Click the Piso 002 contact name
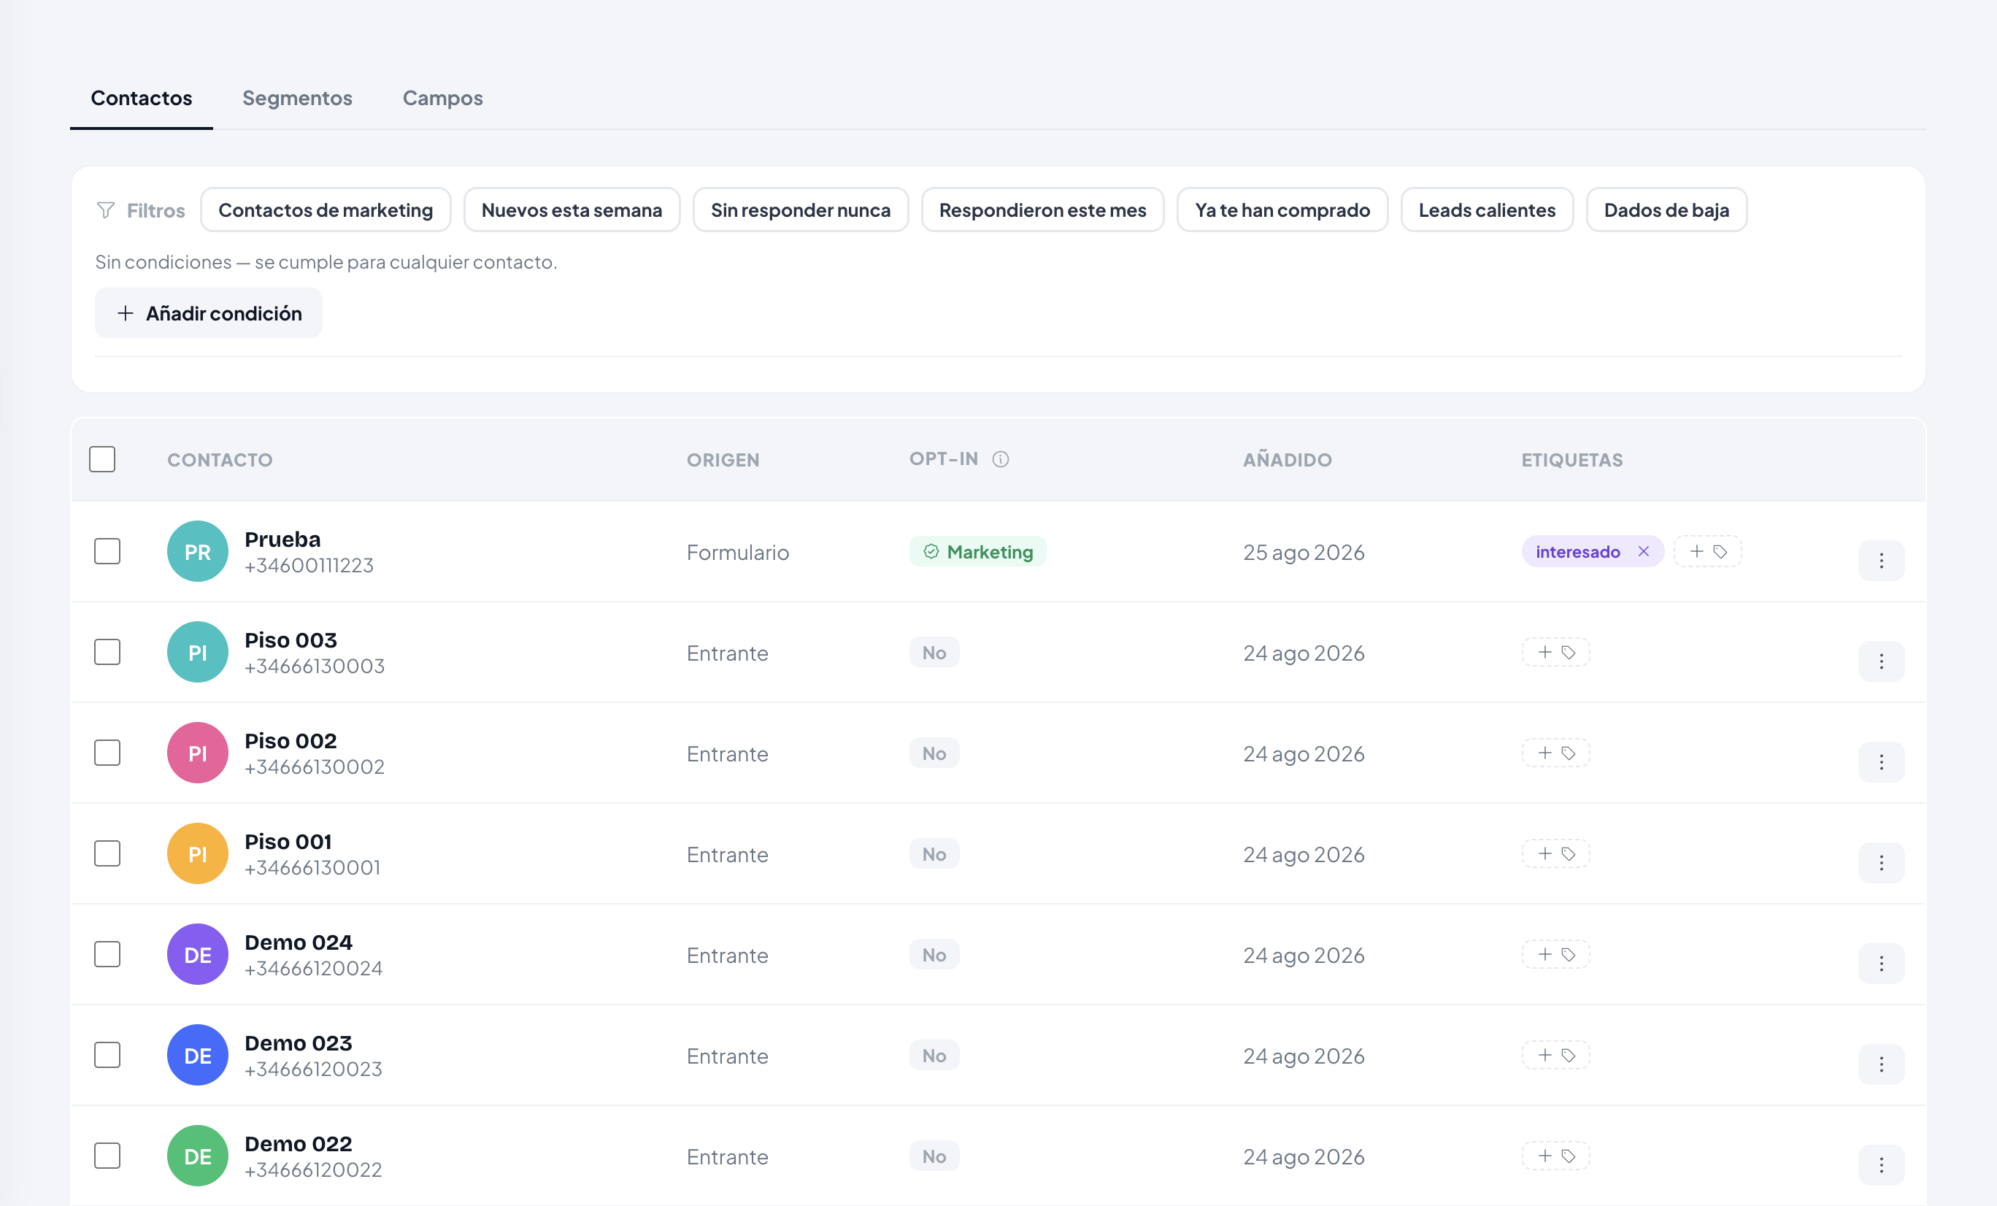The width and height of the screenshot is (1997, 1206). tap(291, 741)
